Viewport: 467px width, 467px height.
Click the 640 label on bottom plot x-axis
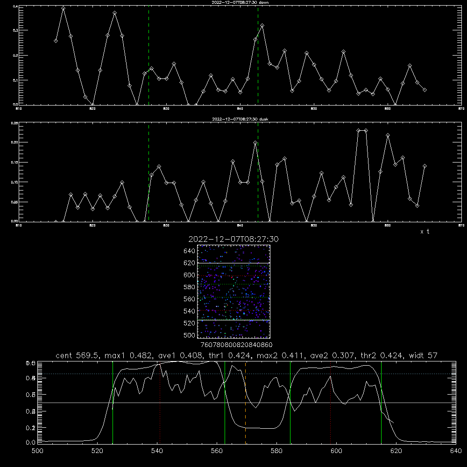pos(456,451)
